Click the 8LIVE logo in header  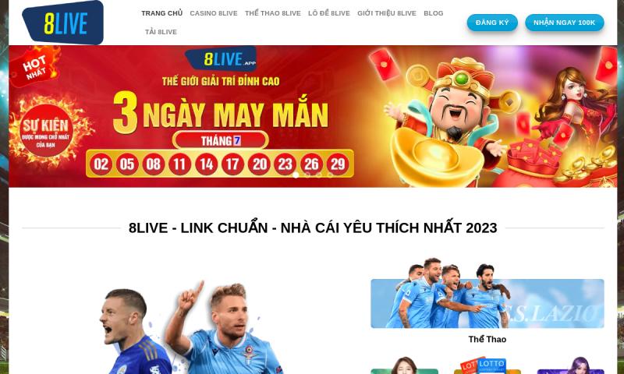63,23
